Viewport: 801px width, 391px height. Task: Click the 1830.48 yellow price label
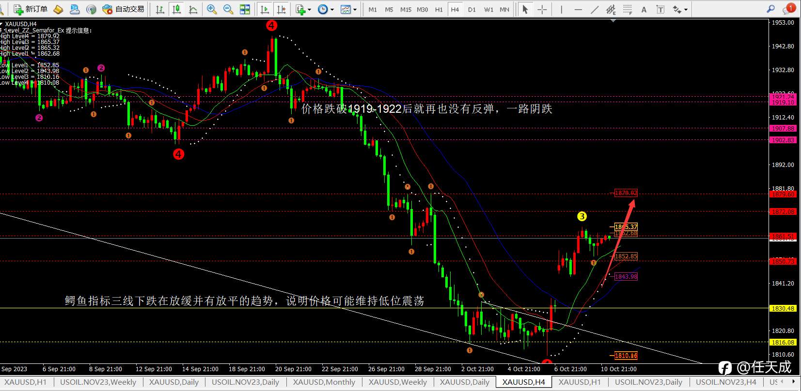(x=783, y=308)
